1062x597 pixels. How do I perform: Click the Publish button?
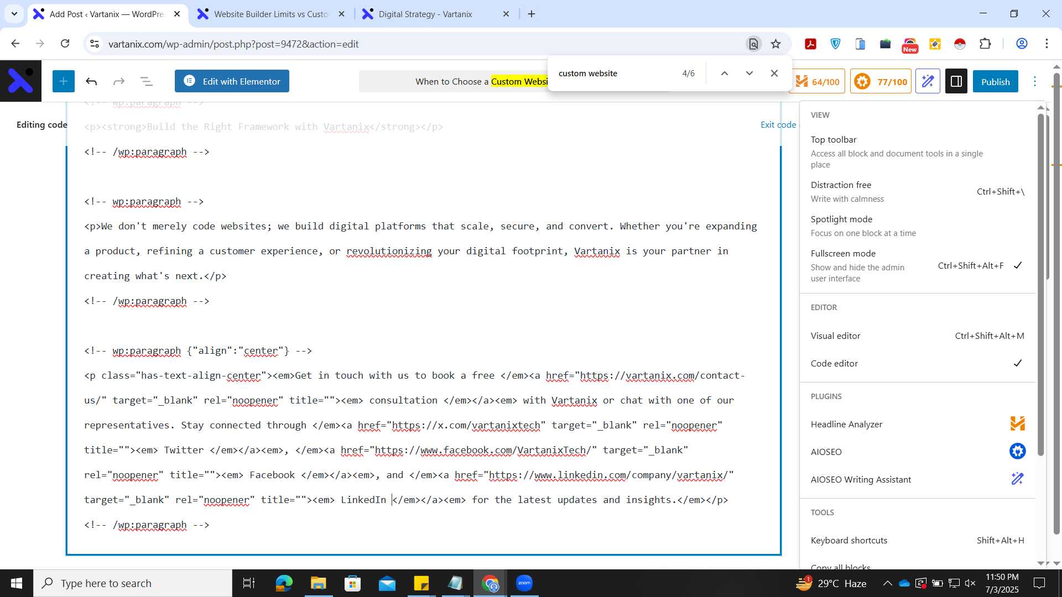pyautogui.click(x=996, y=82)
